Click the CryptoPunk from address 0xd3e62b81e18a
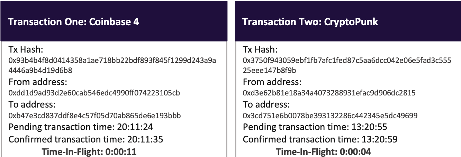This screenshot has height=157, width=461. click(329, 93)
